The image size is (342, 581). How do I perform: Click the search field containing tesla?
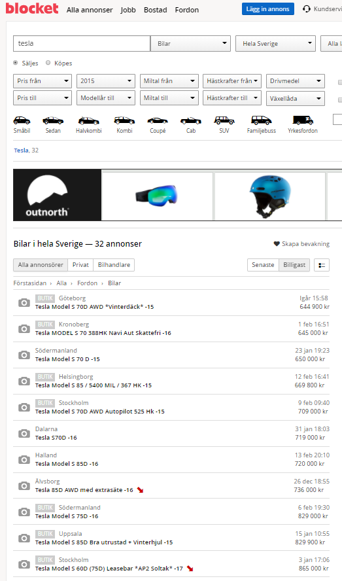point(82,43)
